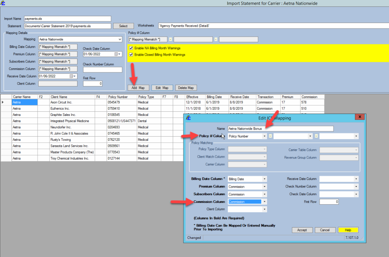Click Select to browse statement file
Image resolution: width=389 pixels, height=257 pixels.
point(123,26)
